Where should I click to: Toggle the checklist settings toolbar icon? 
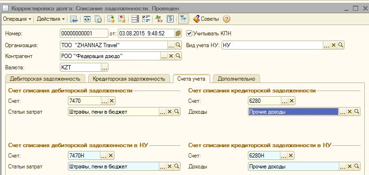click(146, 19)
